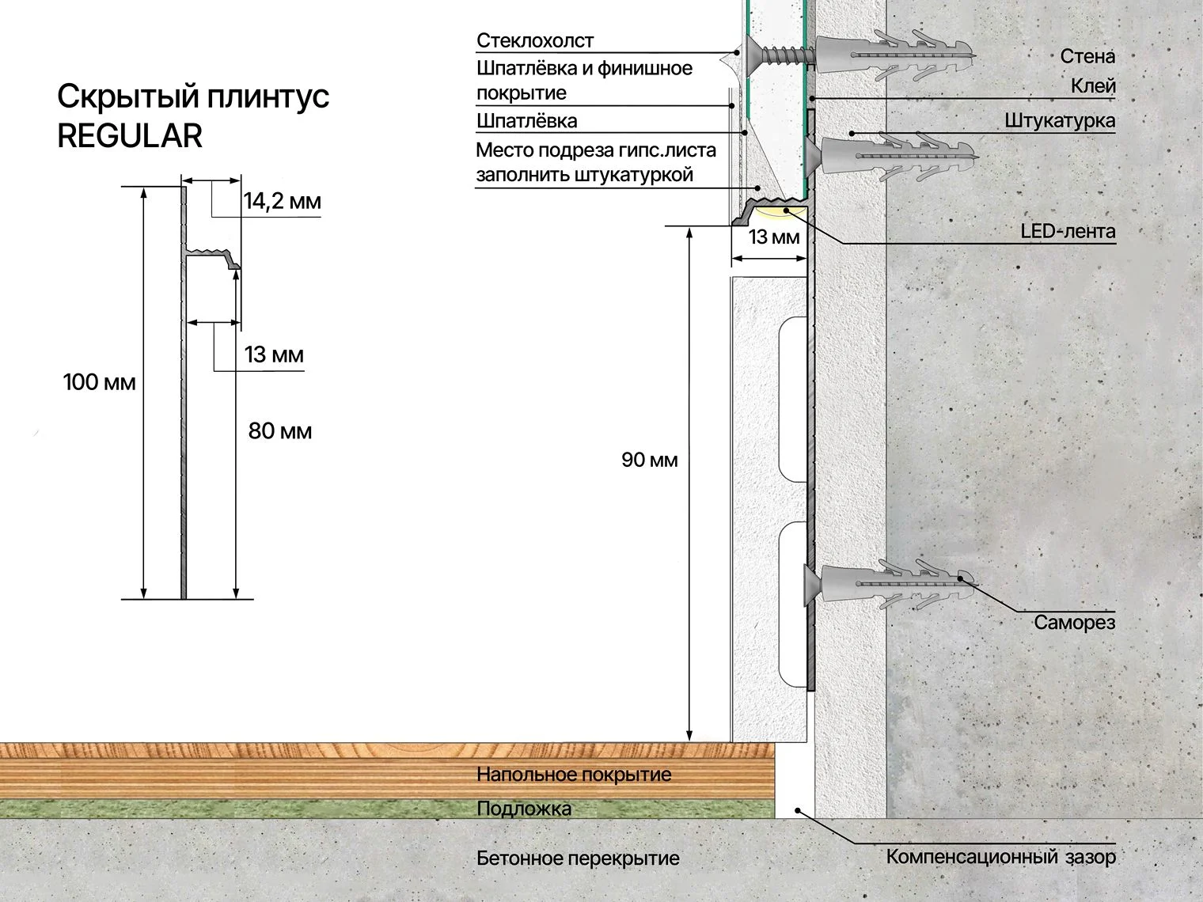Viewport: 1203px width, 902px height.
Task: Click the 'Подложка' green layer label
Action: coord(523,809)
